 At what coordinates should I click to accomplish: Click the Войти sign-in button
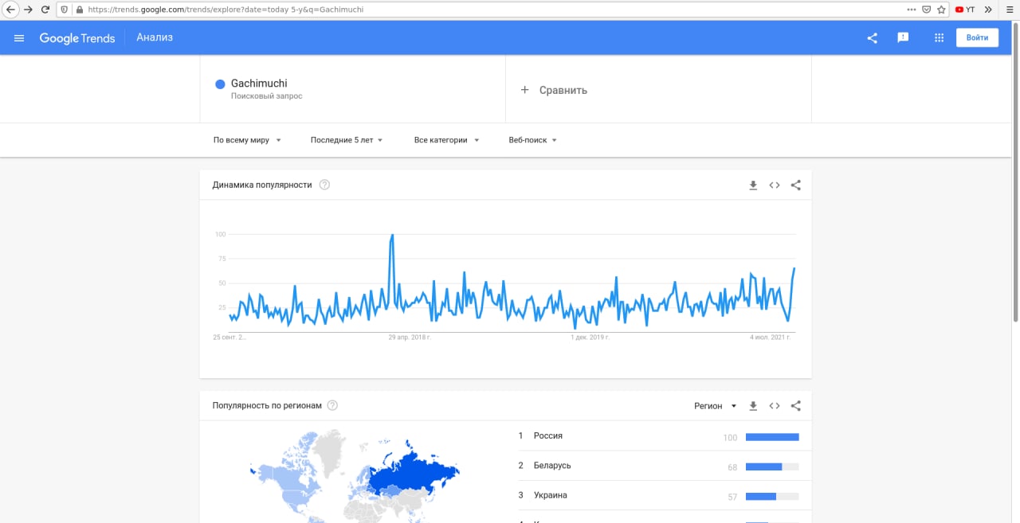[977, 37]
